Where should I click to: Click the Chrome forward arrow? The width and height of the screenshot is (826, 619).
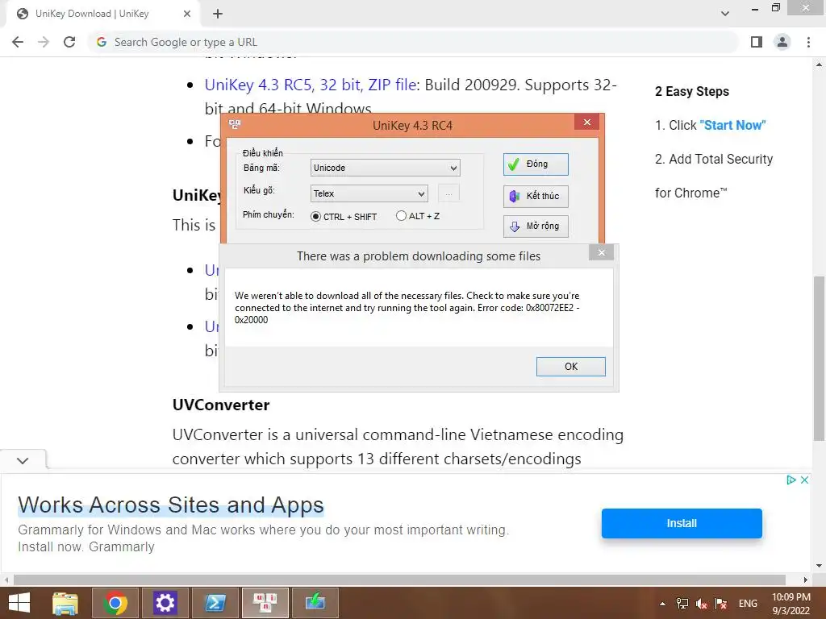pos(44,42)
